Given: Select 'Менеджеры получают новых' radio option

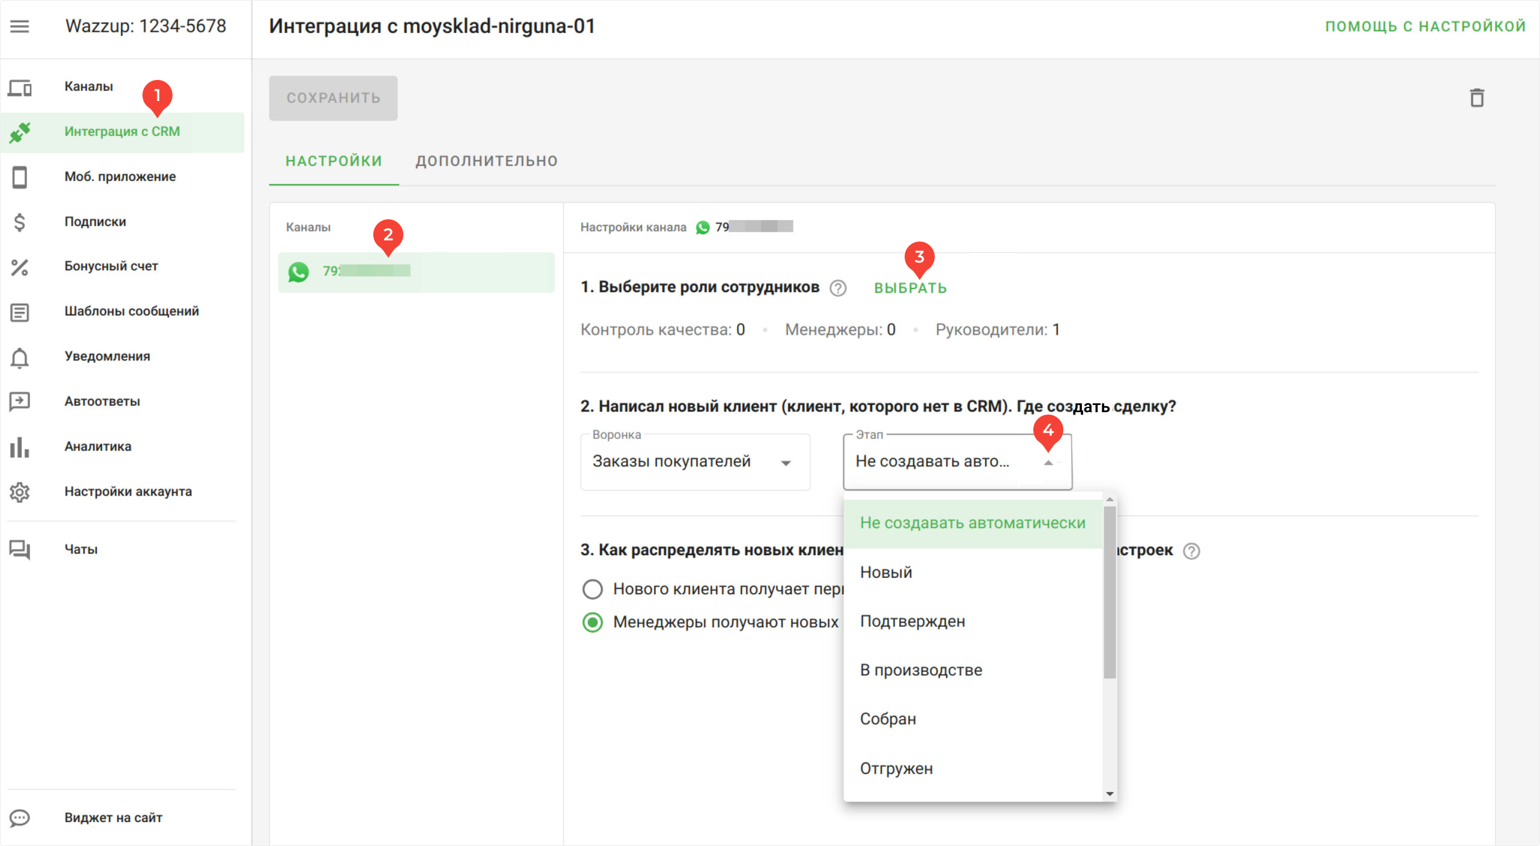Looking at the screenshot, I should pos(593,622).
